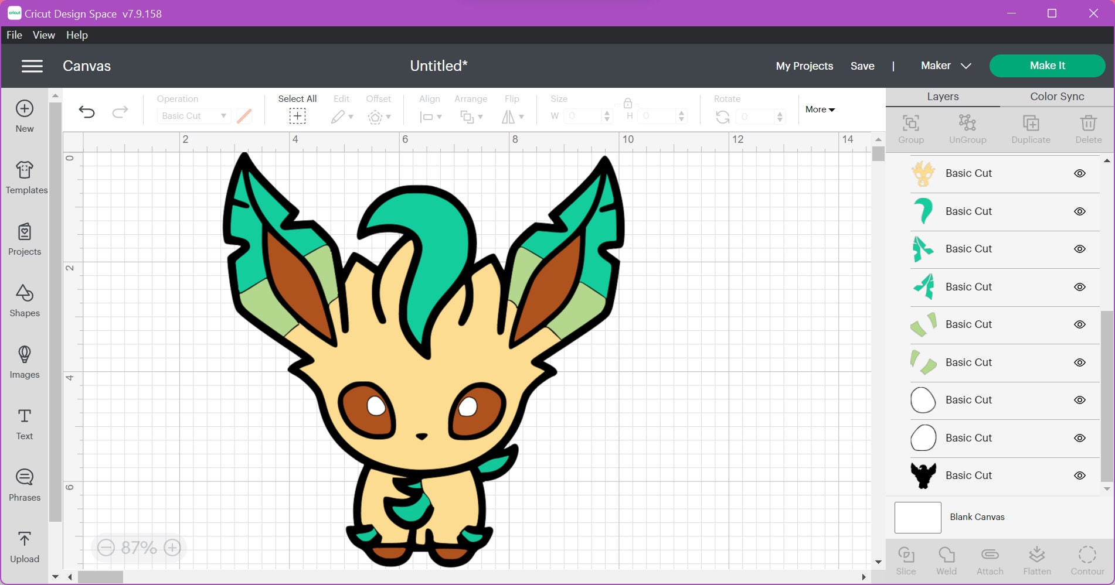The height and width of the screenshot is (585, 1115).
Task: Open the Maker machine selector
Action: pyautogui.click(x=944, y=66)
